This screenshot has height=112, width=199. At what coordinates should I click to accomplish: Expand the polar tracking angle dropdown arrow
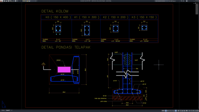tap(169, 111)
